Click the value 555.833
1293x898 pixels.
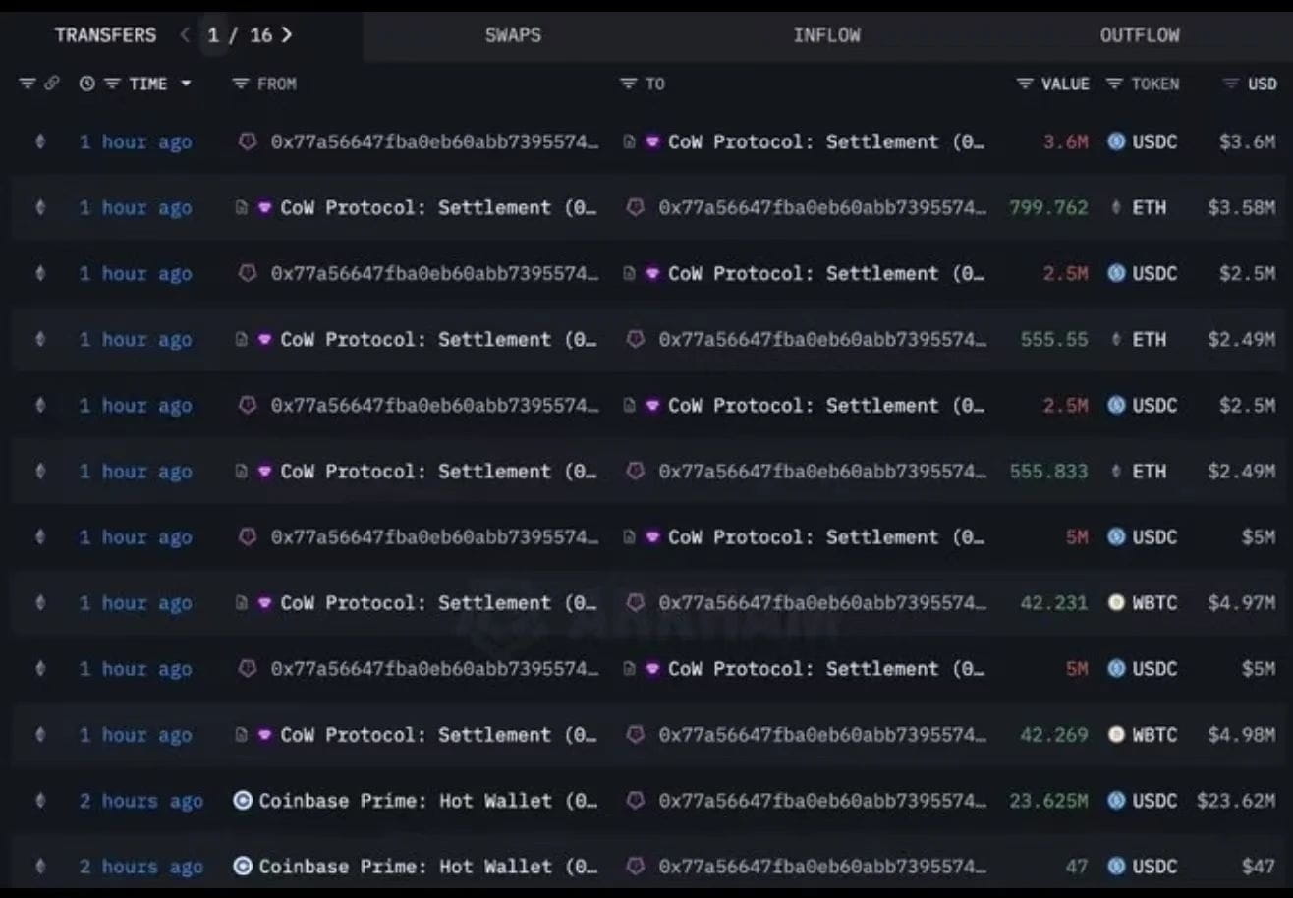(x=1048, y=471)
